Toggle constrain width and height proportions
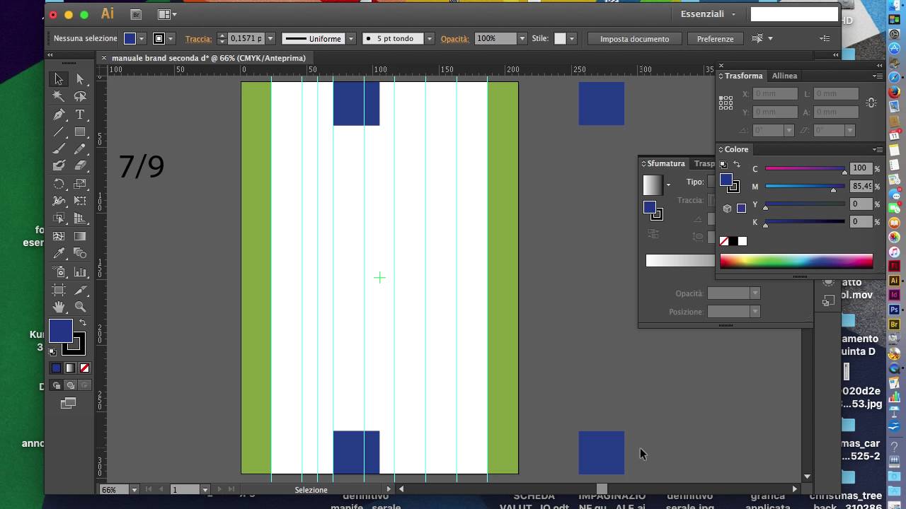 [x=871, y=103]
